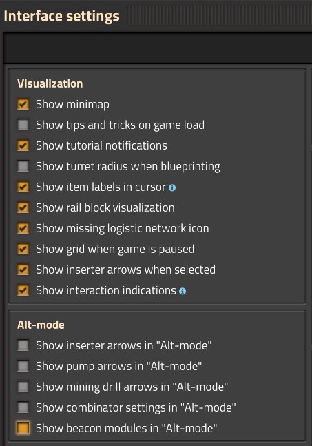Screen dimensions: 312x446
Task: Click info icon next to item labels in cursor
Action: (172, 187)
